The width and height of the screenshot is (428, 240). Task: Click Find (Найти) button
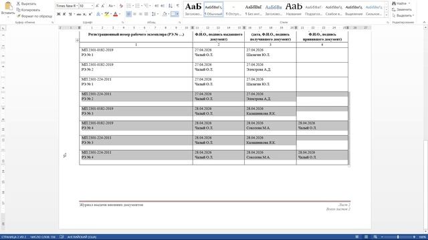[401, 3]
